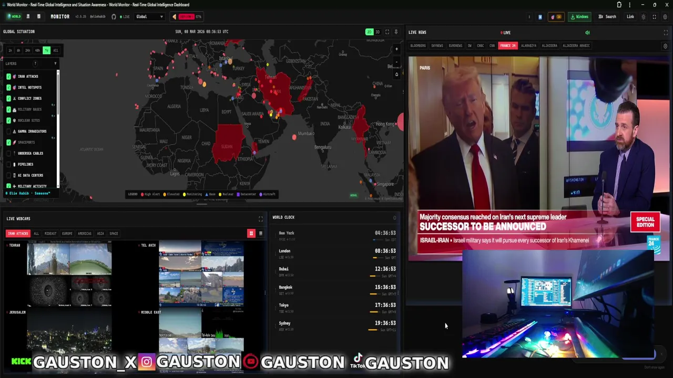Select Europe webcam filter

(67, 234)
